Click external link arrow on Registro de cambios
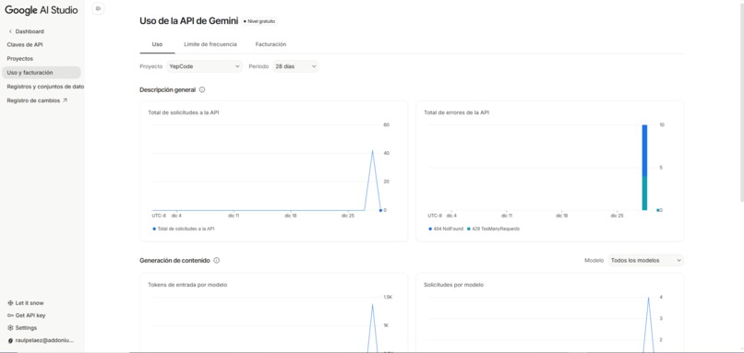 [x=65, y=100]
